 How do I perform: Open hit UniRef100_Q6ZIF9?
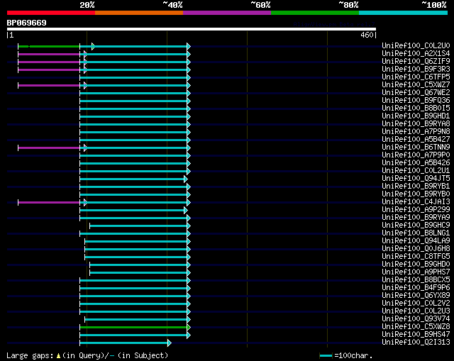(x=416, y=62)
